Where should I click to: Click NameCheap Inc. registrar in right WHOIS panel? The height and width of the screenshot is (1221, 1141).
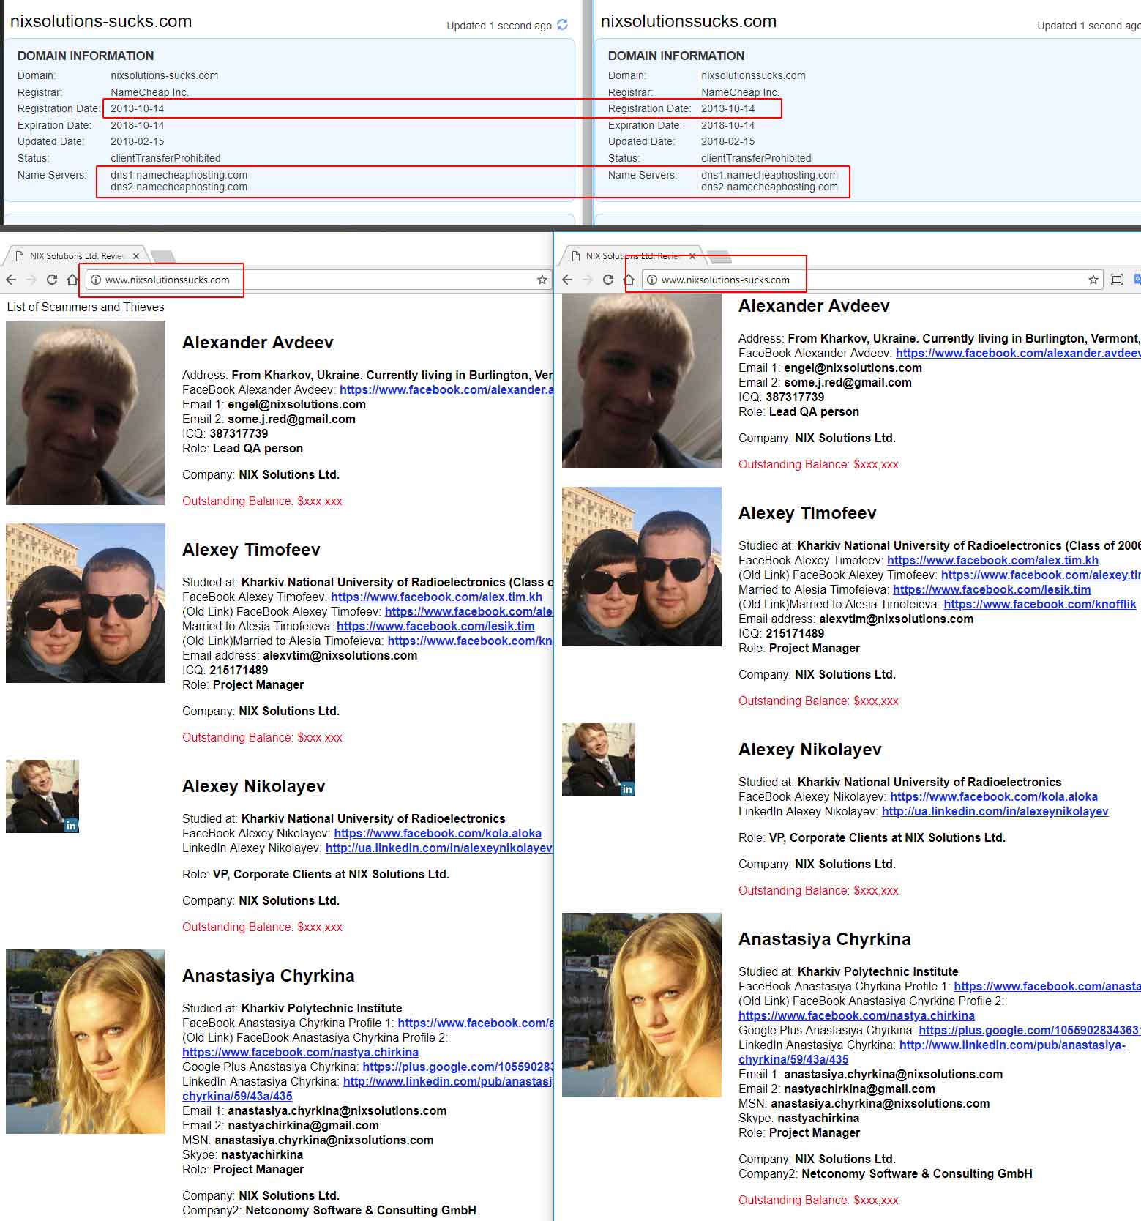(741, 92)
